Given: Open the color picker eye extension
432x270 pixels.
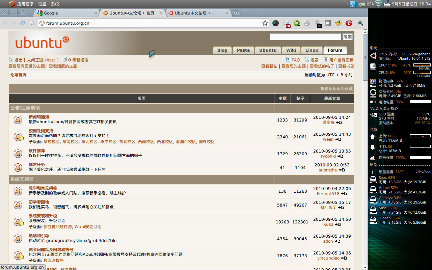Looking at the screenshot, I should pos(276,23).
